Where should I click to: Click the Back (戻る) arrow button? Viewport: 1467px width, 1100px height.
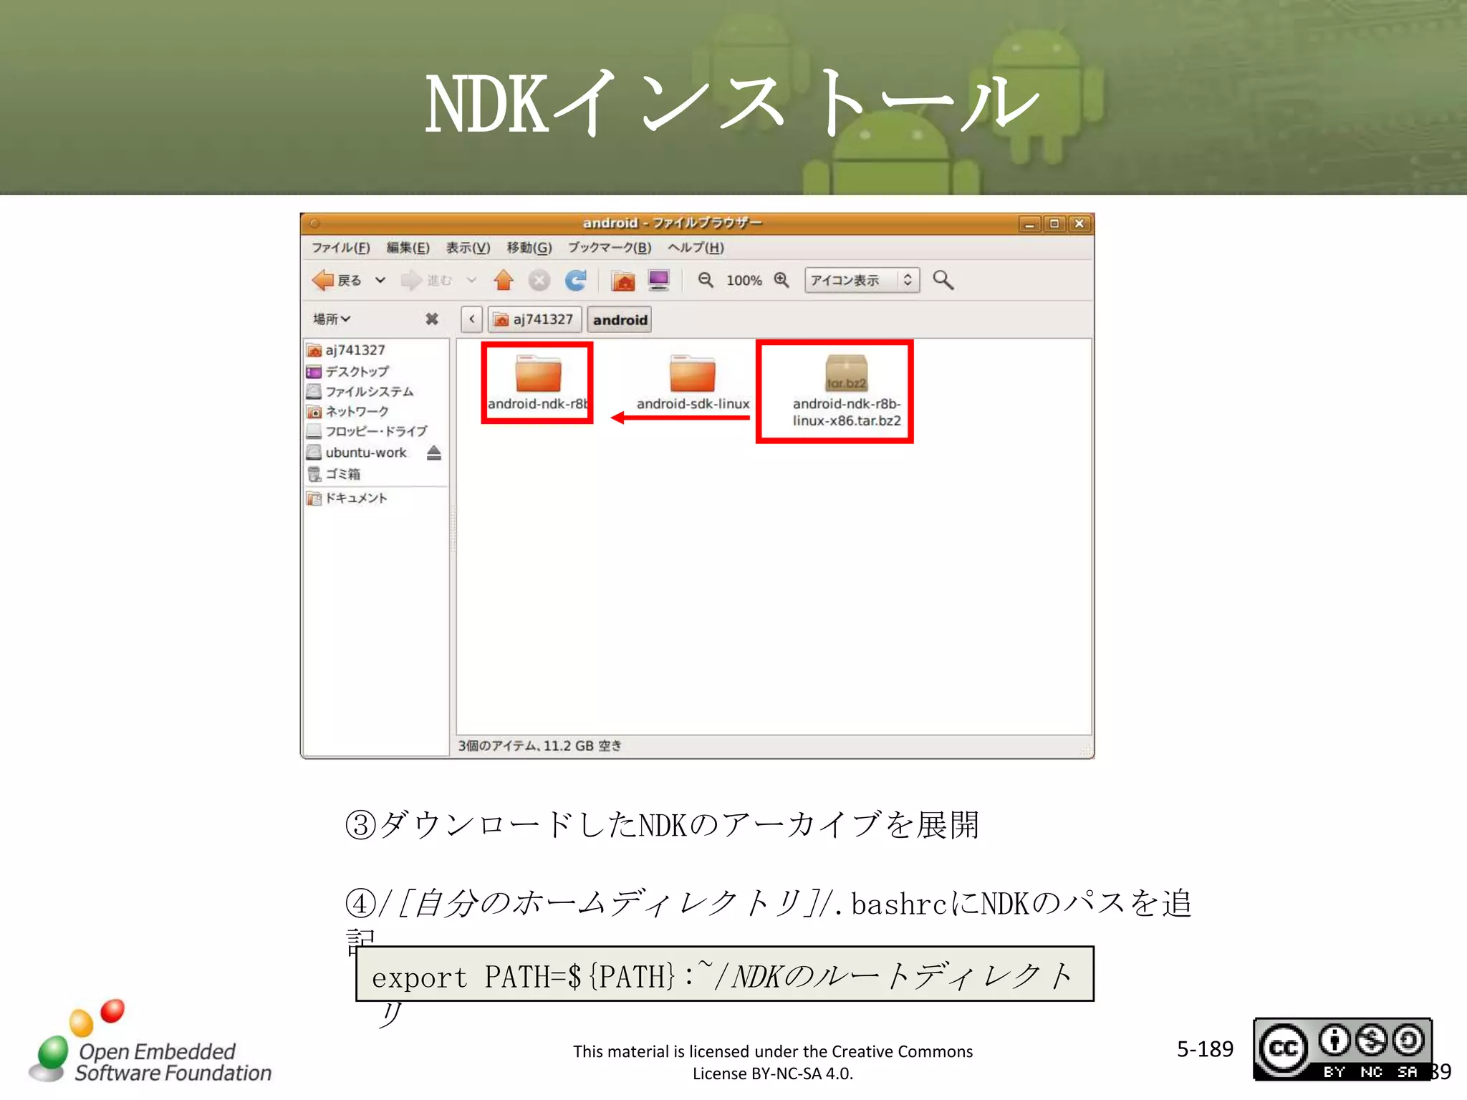[337, 280]
